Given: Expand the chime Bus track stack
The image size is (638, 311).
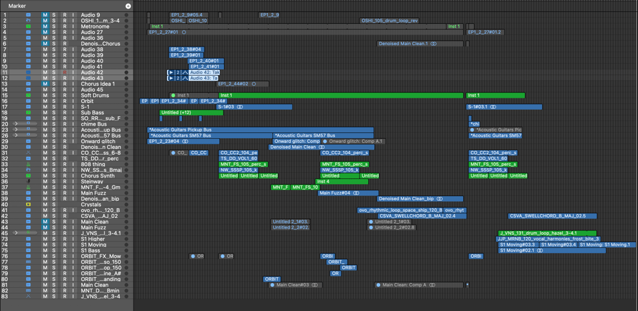Looking at the screenshot, I should click(15, 124).
